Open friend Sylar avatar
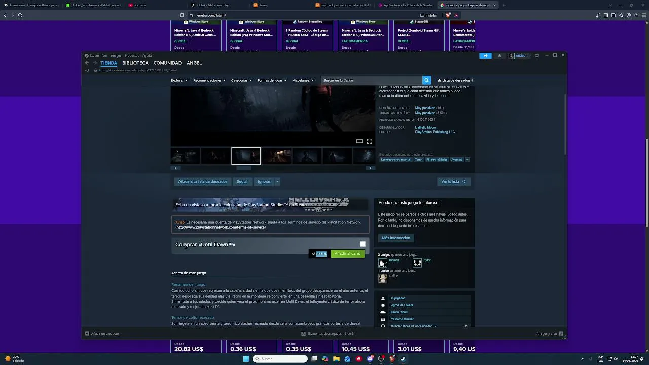 (417, 263)
